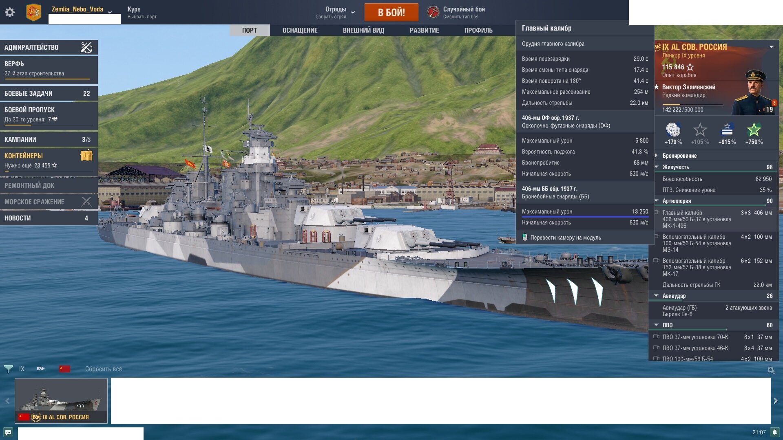This screenshot has width=783, height=440.
Task: Focus camera on AA 100-mm/56 Б-54 mount
Action: coord(657,359)
